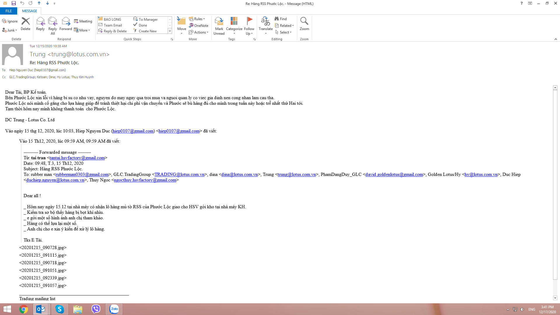Click the sender's contact photo placeholder
This screenshot has width=560, height=315.
tap(13, 55)
